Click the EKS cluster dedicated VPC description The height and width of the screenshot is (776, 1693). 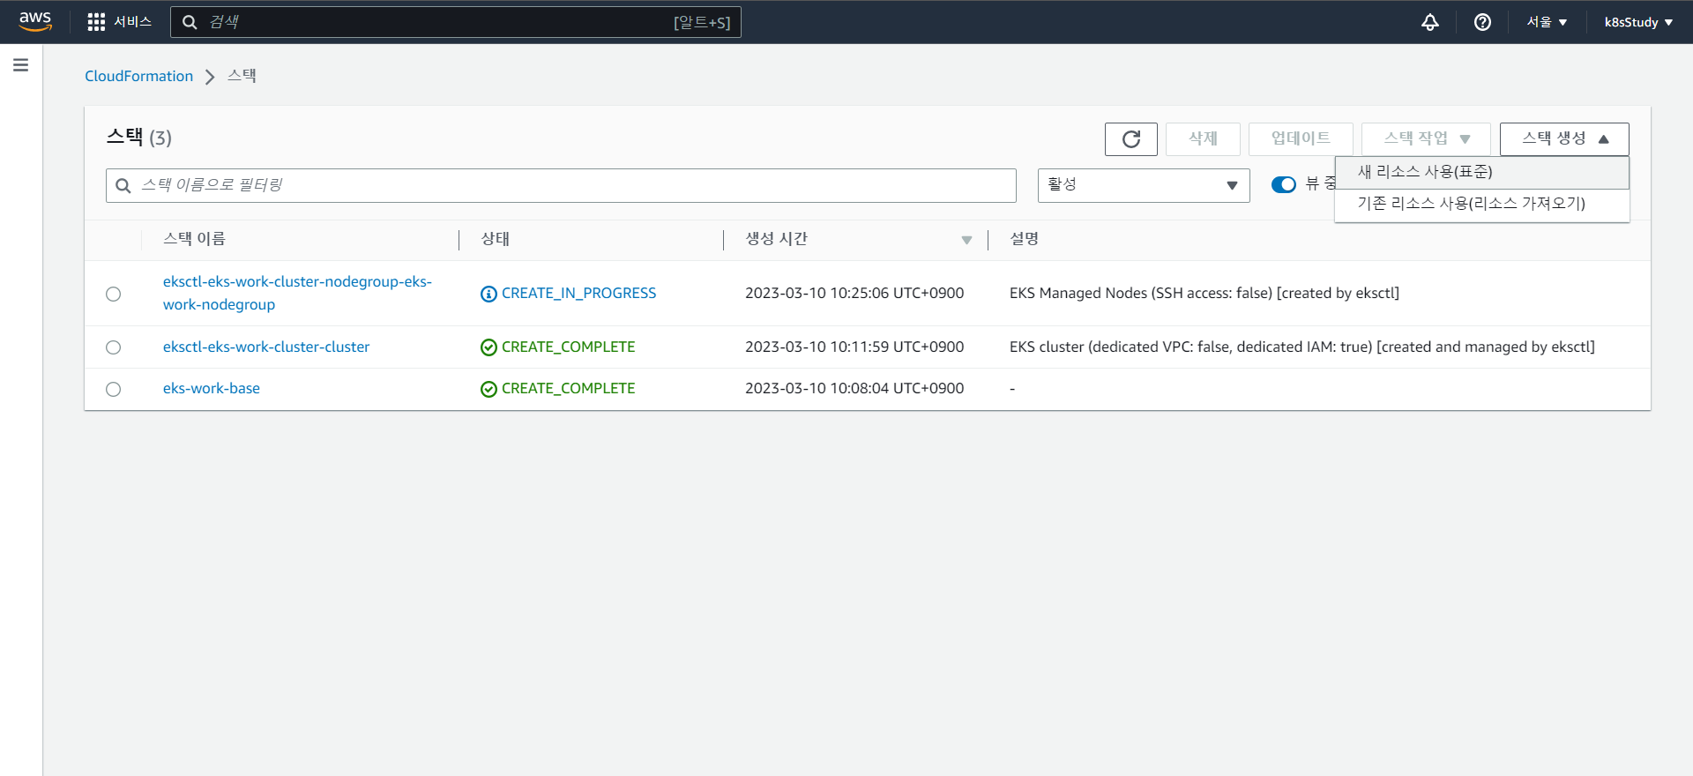click(x=1302, y=347)
